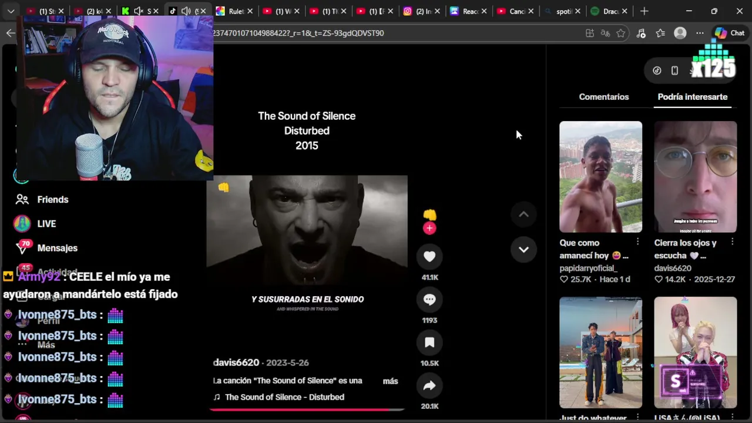Viewport: 752px width, 423px height.
Task: Open a new browser tab with plus
Action: tap(644, 11)
